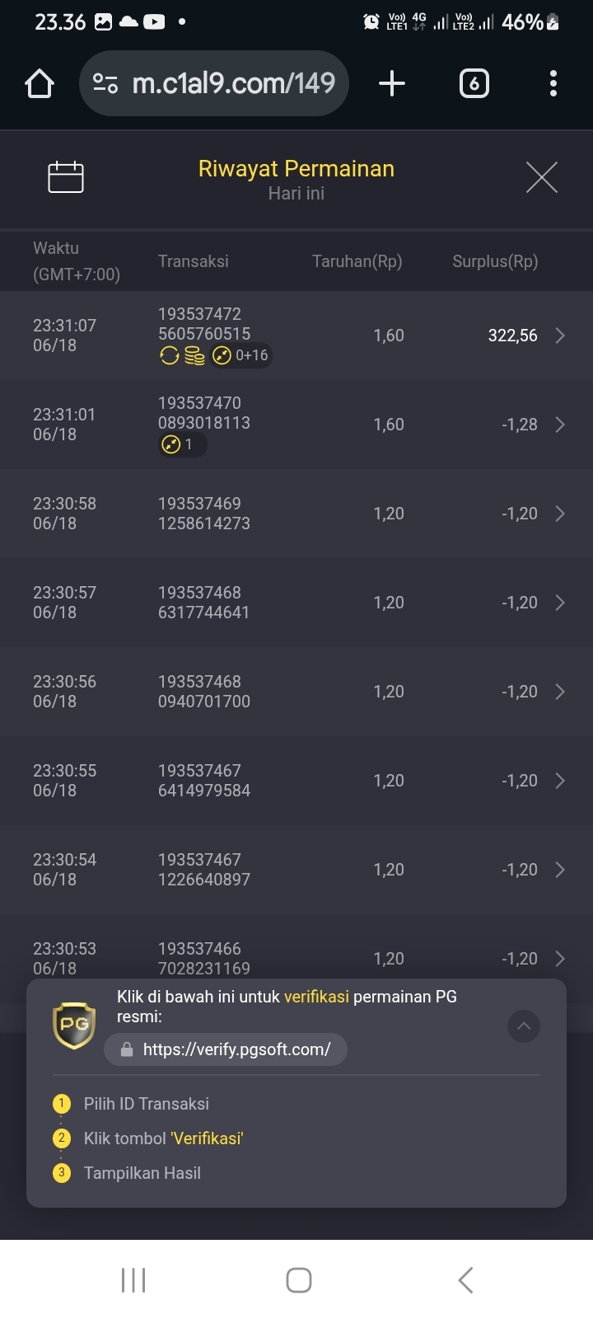Click the free spin 0+16 badge
This screenshot has width=593, height=1319.
[240, 355]
